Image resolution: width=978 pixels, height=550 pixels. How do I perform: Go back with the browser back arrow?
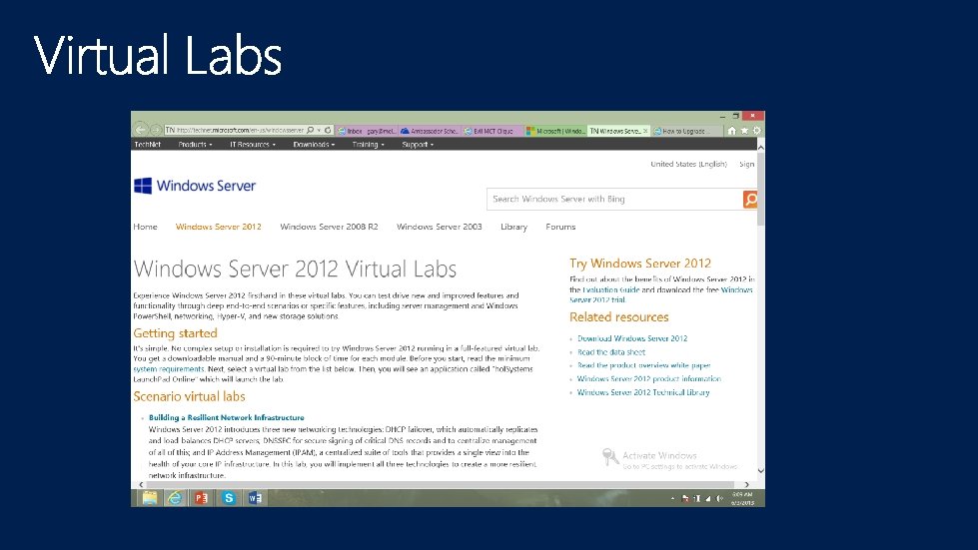click(141, 130)
